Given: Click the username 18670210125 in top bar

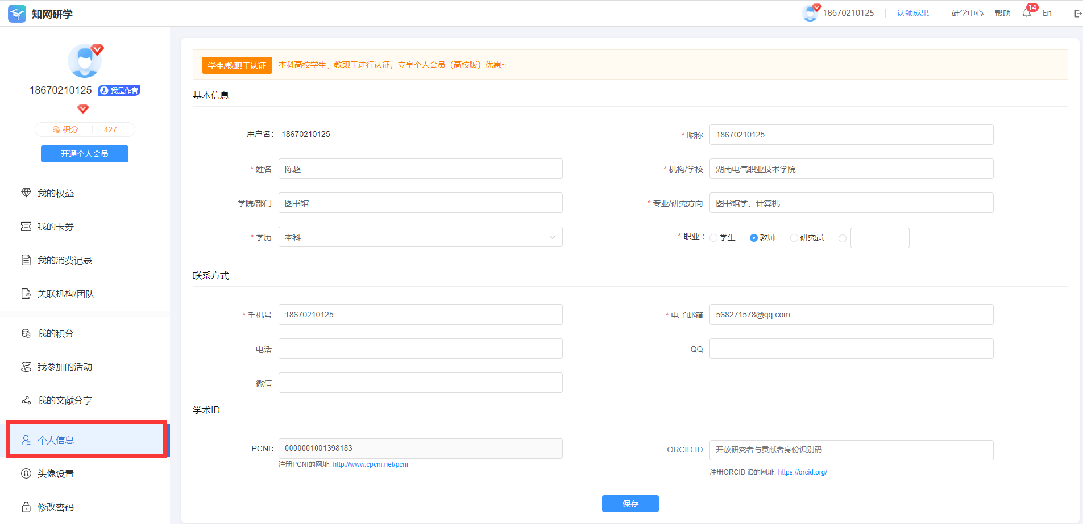Looking at the screenshot, I should pyautogui.click(x=849, y=13).
